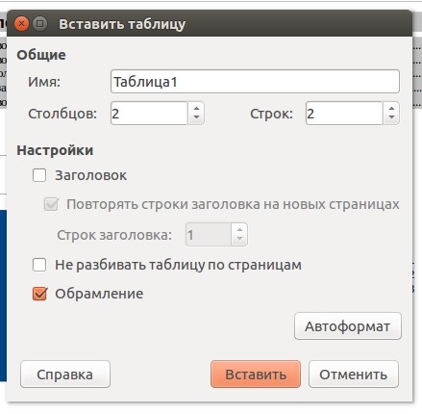Decrease the Столбцов column count arrow
422x414 pixels.
click(x=196, y=117)
